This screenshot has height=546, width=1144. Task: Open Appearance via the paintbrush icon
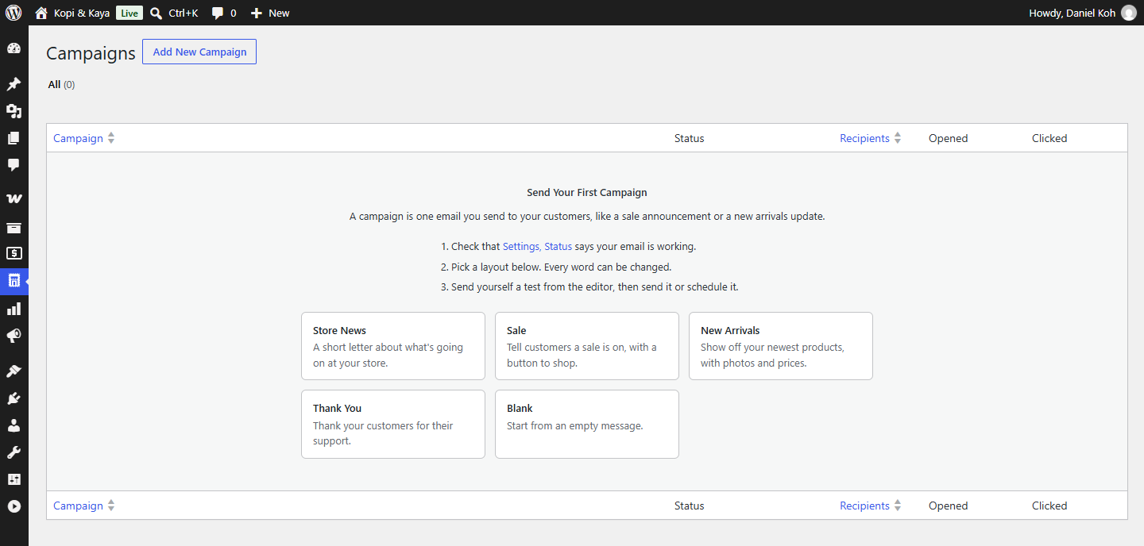[x=14, y=371]
